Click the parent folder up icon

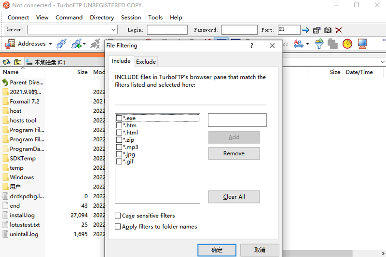pos(17,62)
